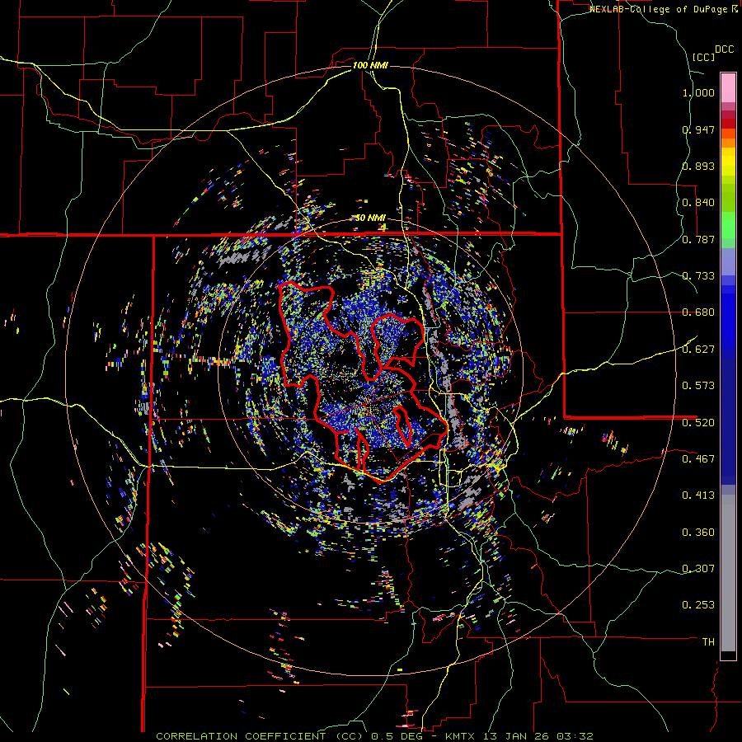Click the 0.787 scale value
This screenshot has height=742, width=742.
click(x=698, y=239)
